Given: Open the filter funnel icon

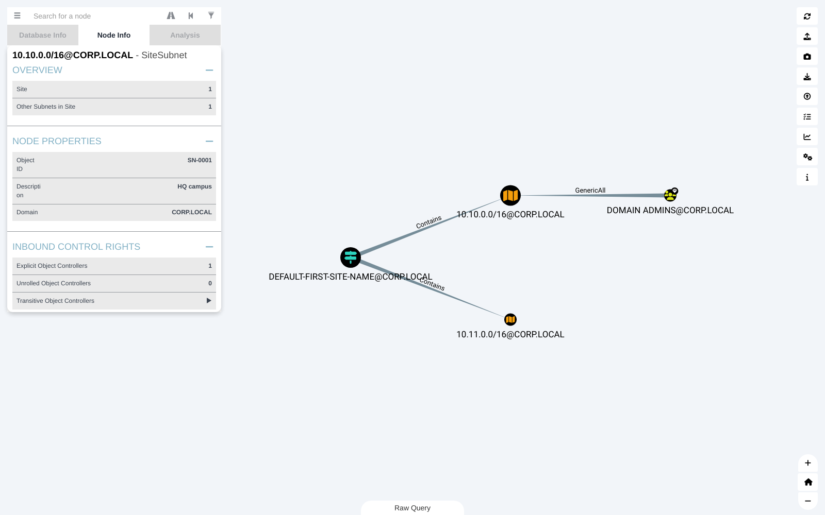Looking at the screenshot, I should pos(211,15).
